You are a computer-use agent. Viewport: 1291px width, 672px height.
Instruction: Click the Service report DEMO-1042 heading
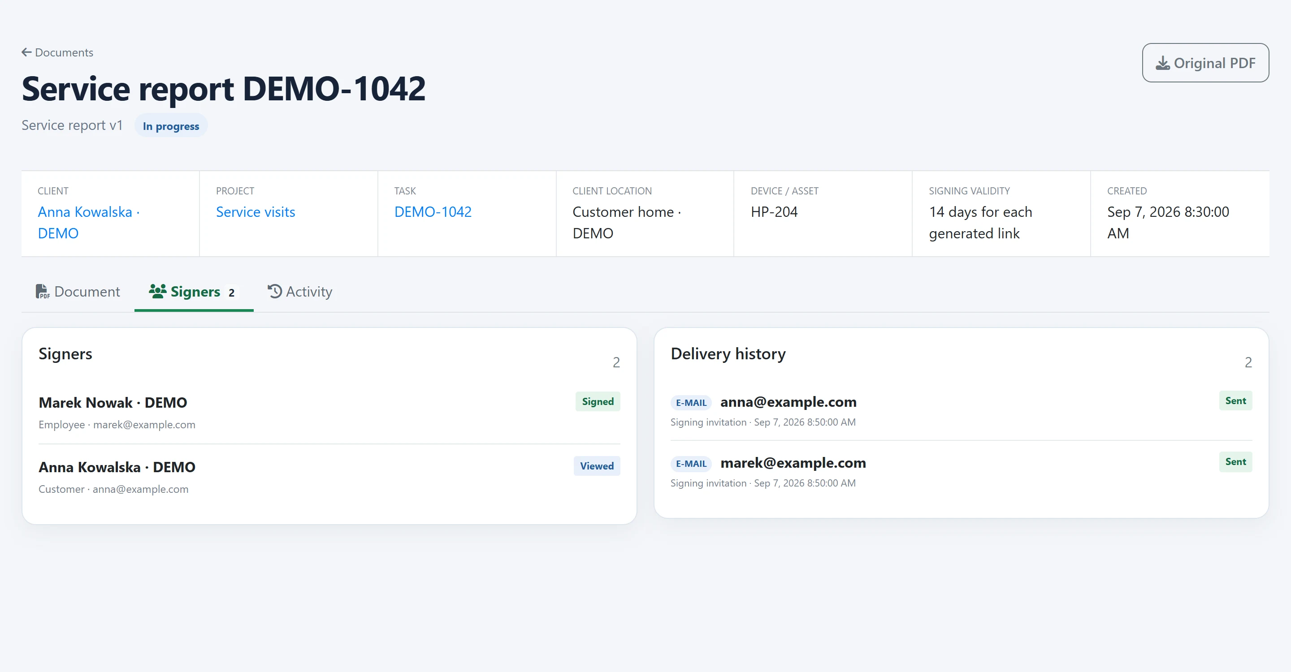coord(224,88)
